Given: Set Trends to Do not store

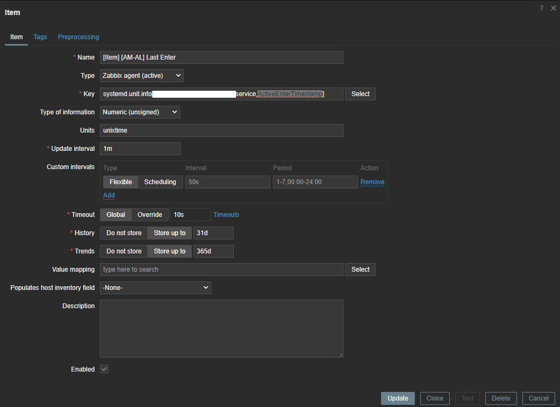Looking at the screenshot, I should pos(124,251).
